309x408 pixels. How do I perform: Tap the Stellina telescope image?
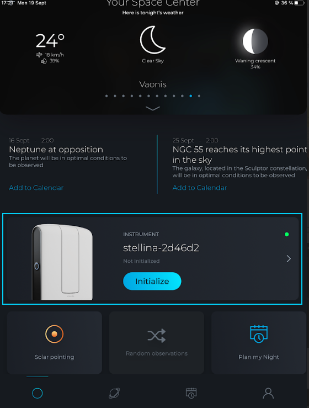pyautogui.click(x=62, y=262)
